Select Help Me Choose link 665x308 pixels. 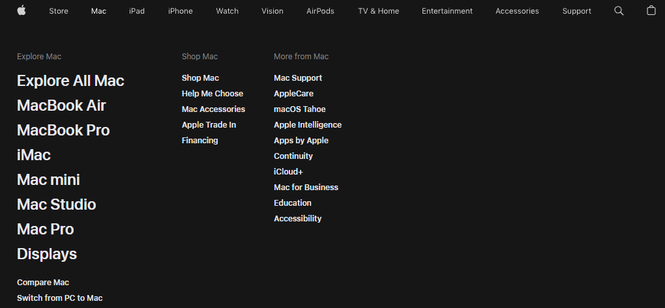[x=213, y=94]
